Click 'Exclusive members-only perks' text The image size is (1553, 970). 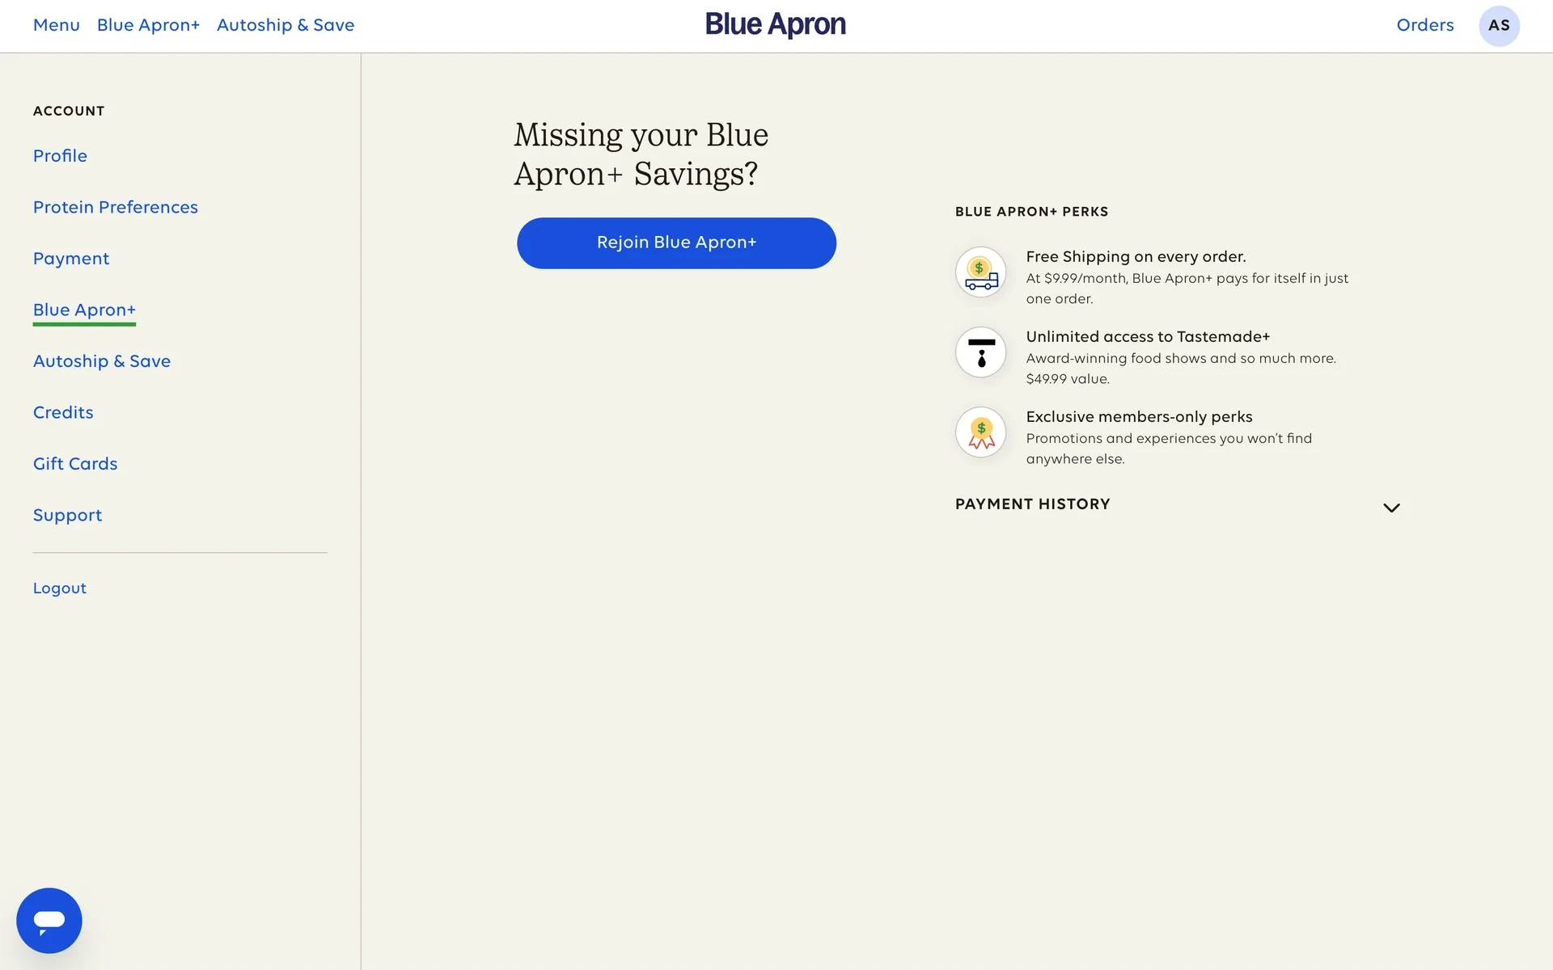[1139, 417]
